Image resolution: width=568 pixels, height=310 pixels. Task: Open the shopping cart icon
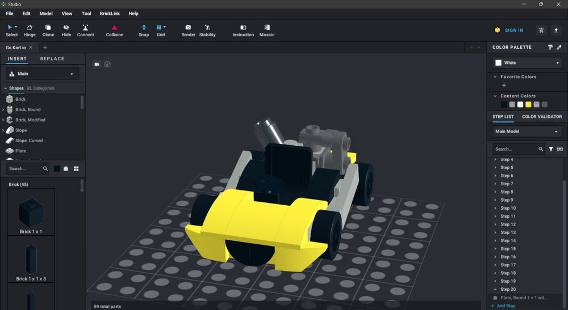click(541, 31)
